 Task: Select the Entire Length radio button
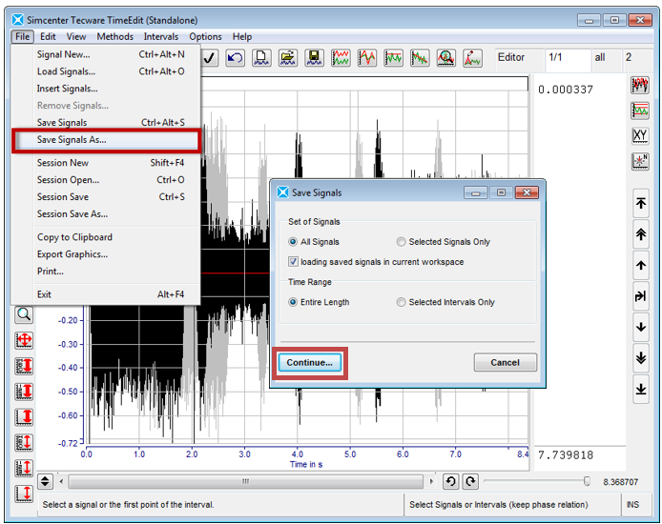click(x=293, y=302)
